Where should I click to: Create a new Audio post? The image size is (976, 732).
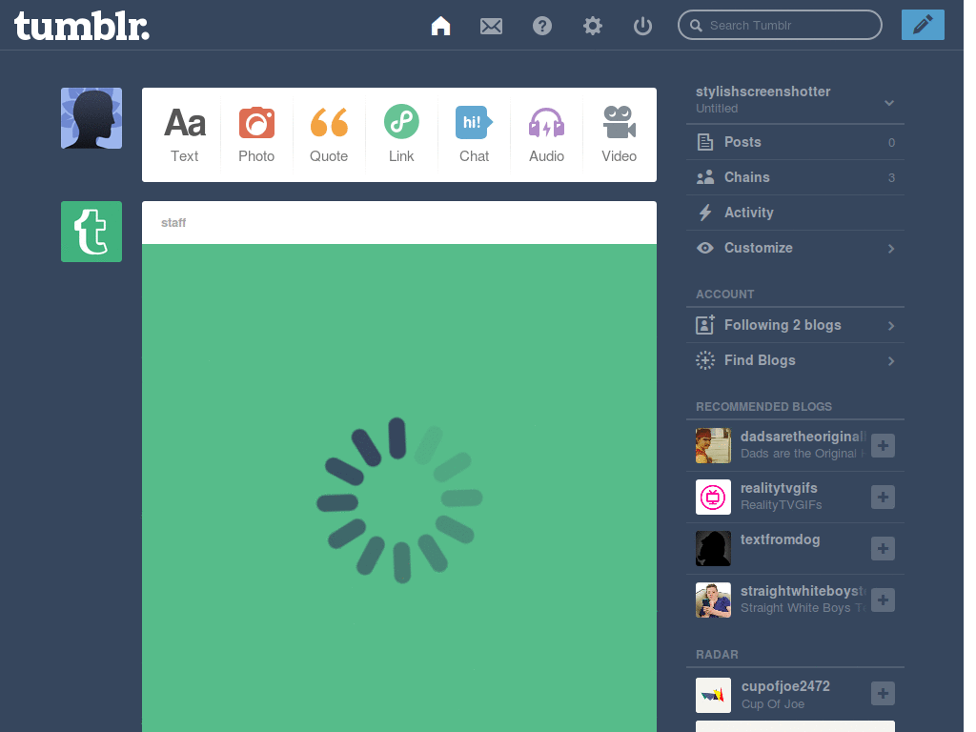pos(546,135)
